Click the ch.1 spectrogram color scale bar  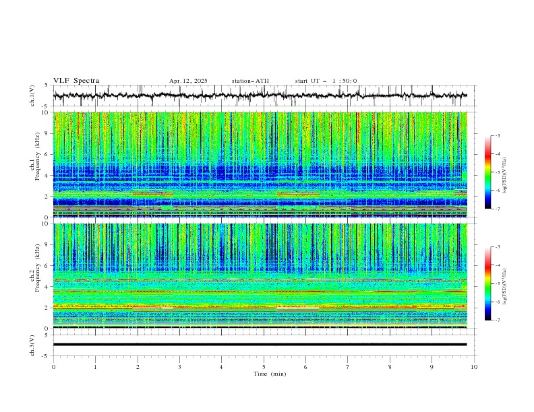click(487, 172)
